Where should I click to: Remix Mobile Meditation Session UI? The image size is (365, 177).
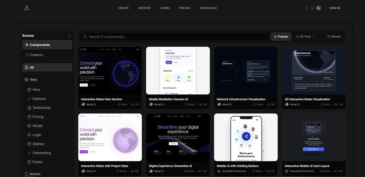click(190, 105)
